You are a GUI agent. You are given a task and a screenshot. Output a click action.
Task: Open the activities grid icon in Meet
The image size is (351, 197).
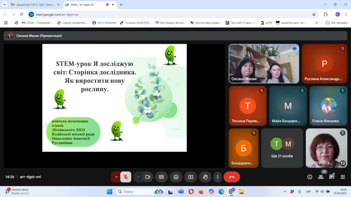[x=343, y=177]
